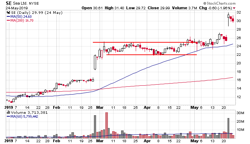250x144 pixels.
Task: Click the 12 price axis label
Action: (x=239, y=97)
